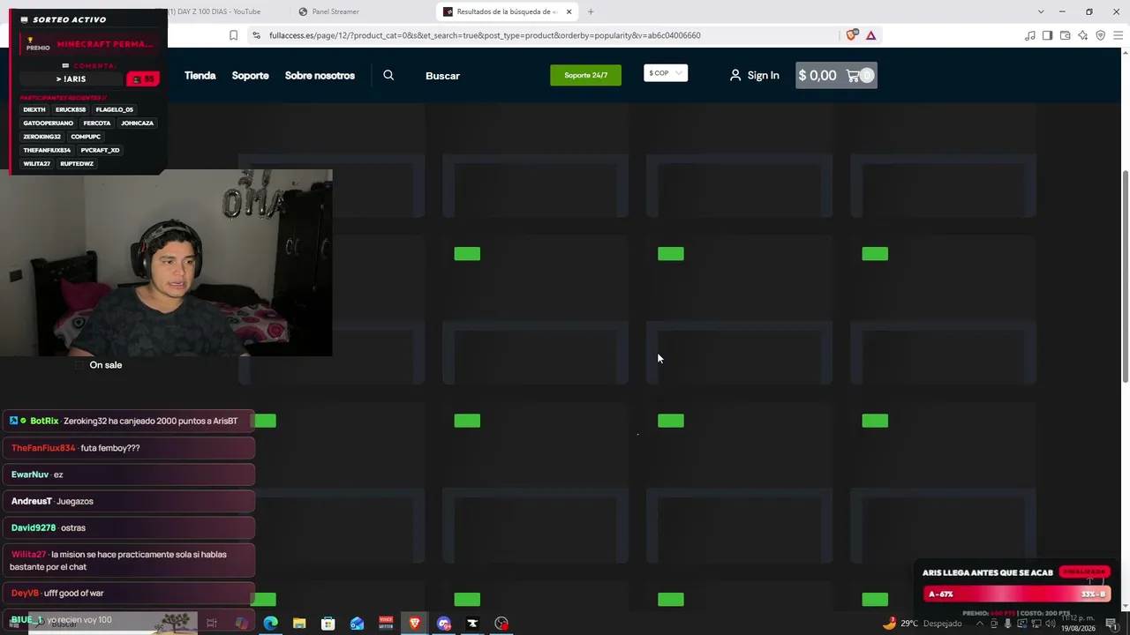Image resolution: width=1130 pixels, height=635 pixels.
Task: Open the Brave VPN shield icon
Action: pyautogui.click(x=1100, y=35)
